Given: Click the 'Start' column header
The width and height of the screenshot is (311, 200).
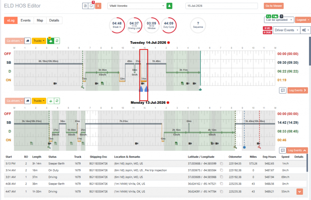Looking at the screenshot, I should click(x=9, y=157).
